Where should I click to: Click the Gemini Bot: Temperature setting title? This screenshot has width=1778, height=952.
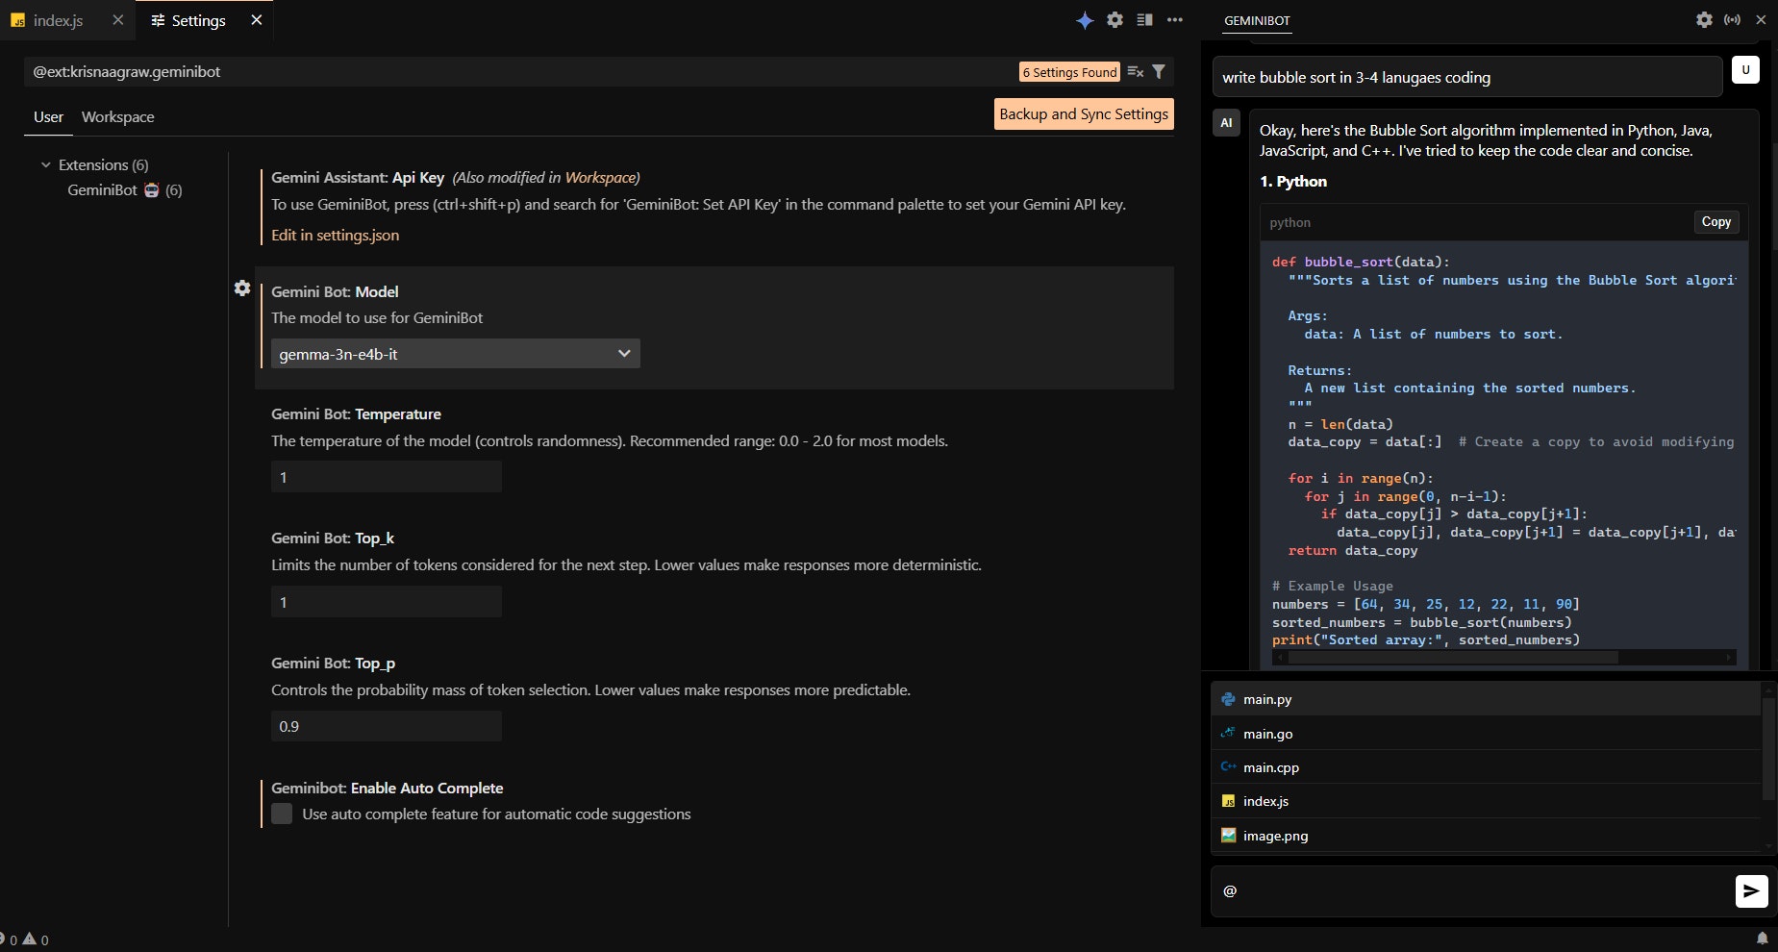(x=356, y=414)
